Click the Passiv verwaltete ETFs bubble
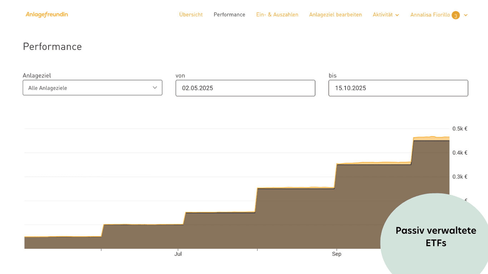The width and height of the screenshot is (488, 274). coord(435,236)
